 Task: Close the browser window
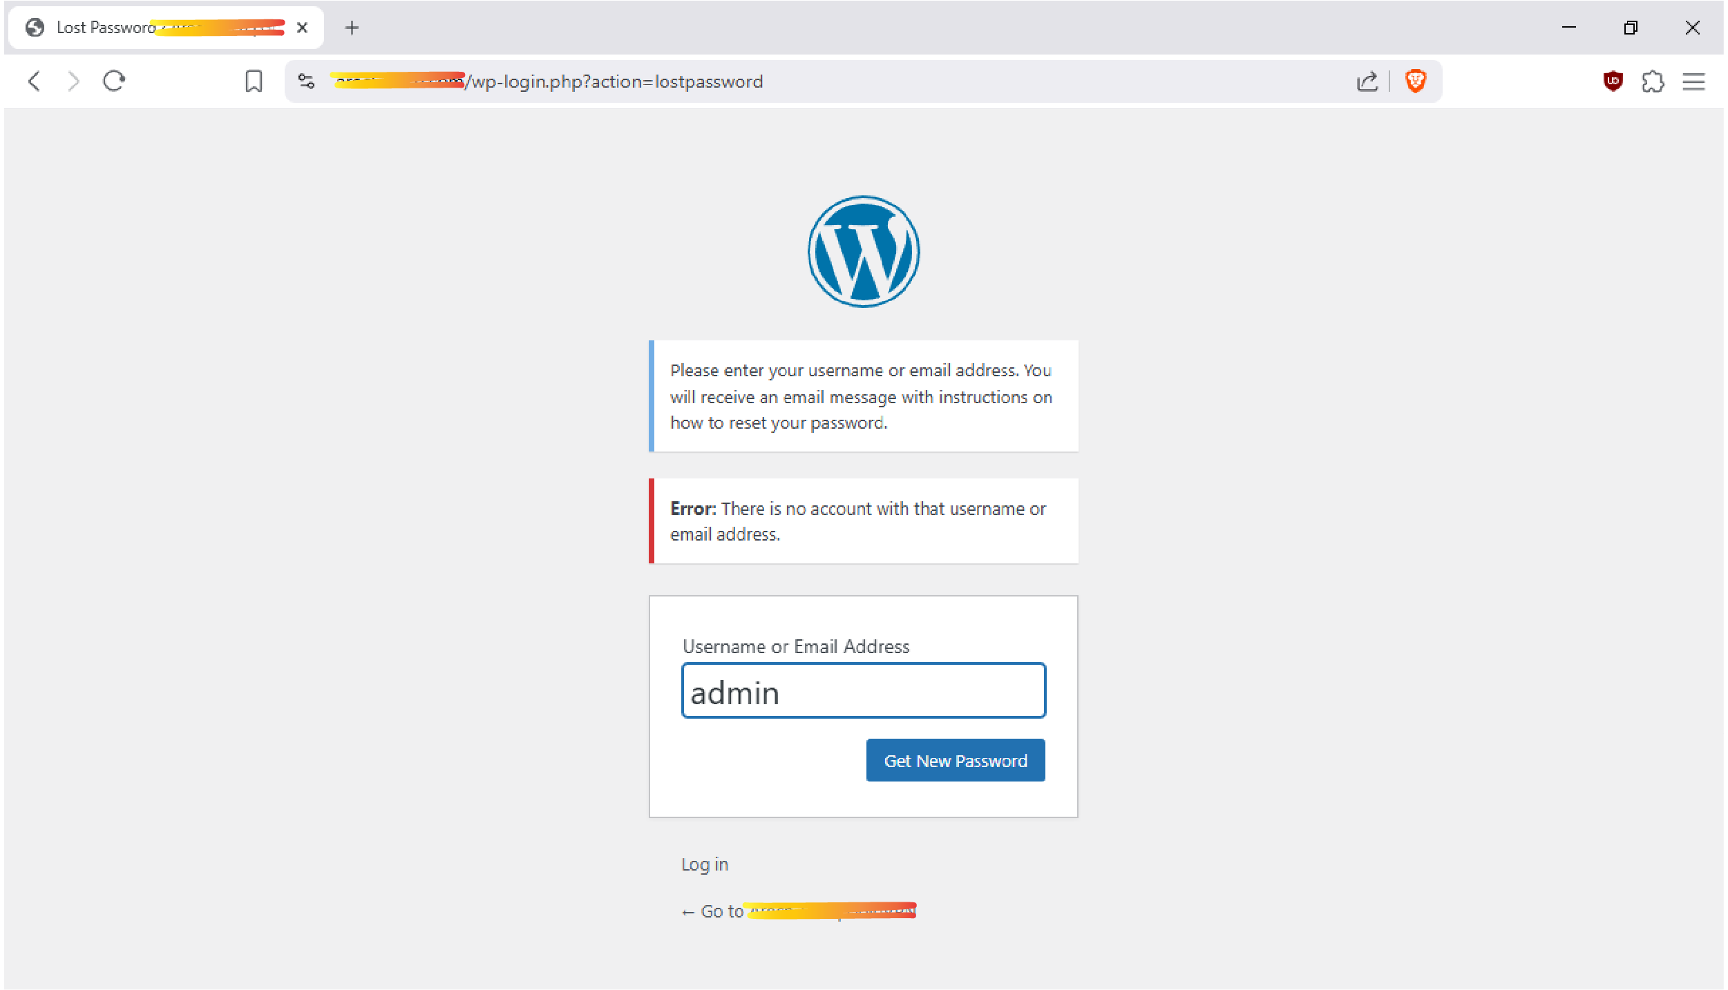click(1692, 28)
